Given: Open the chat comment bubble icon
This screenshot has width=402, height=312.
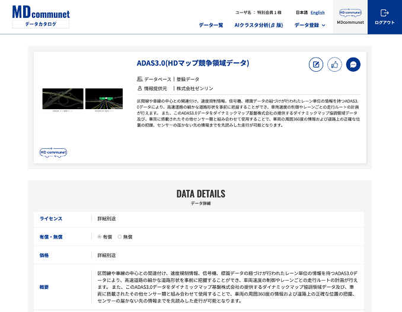Looking at the screenshot, I should 353,65.
